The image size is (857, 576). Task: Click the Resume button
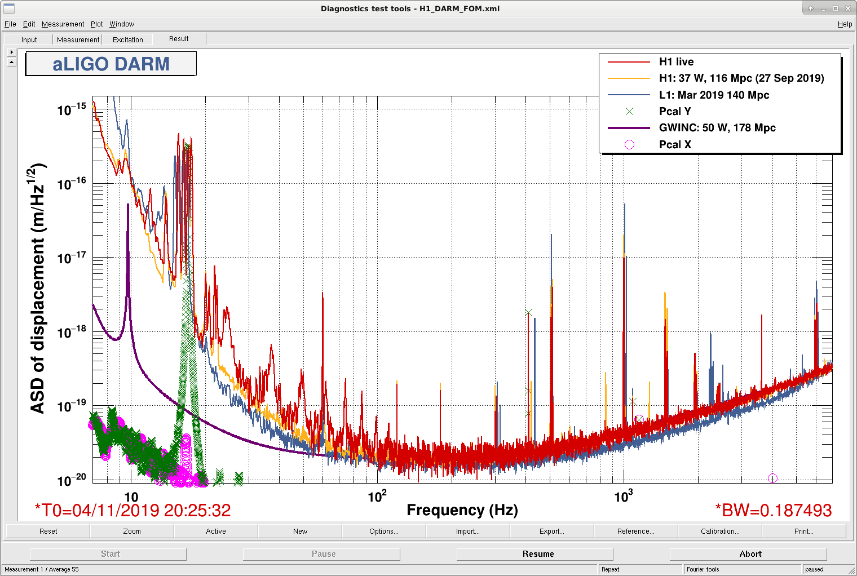click(x=538, y=554)
